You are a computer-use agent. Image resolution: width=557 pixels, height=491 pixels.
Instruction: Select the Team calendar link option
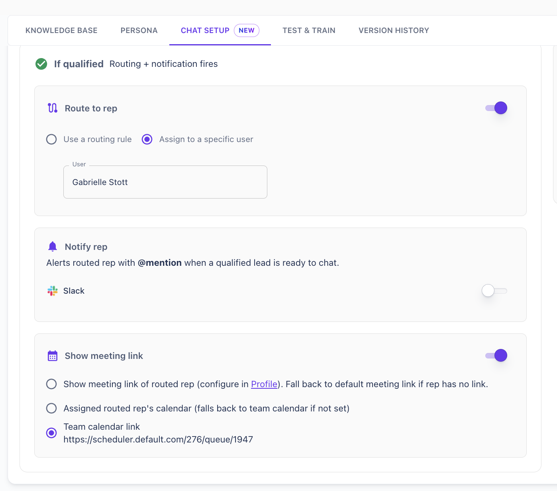point(51,433)
